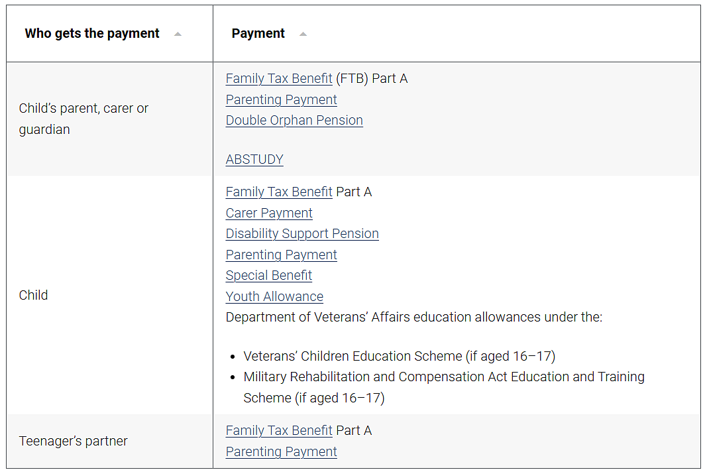
Task: Click the sort arrow beside Payment header
Action: pyautogui.click(x=303, y=34)
